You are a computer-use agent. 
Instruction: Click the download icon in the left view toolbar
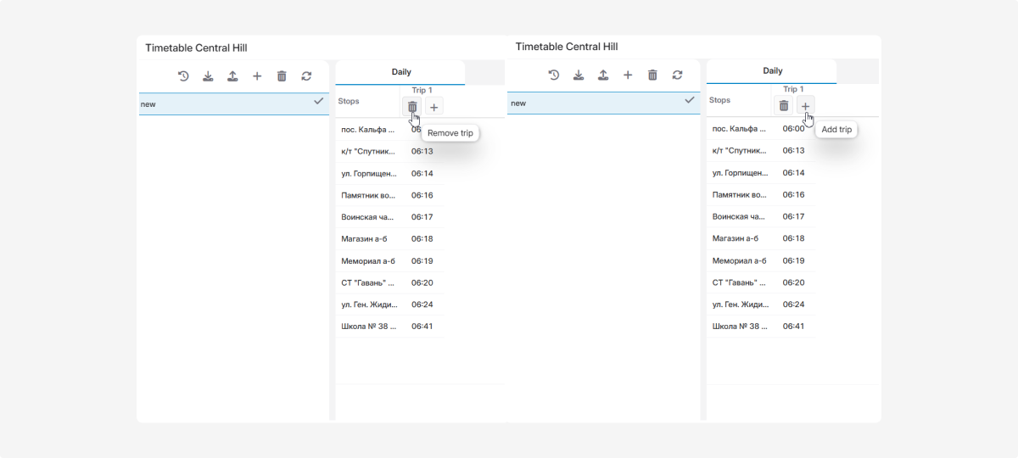pyautogui.click(x=208, y=76)
